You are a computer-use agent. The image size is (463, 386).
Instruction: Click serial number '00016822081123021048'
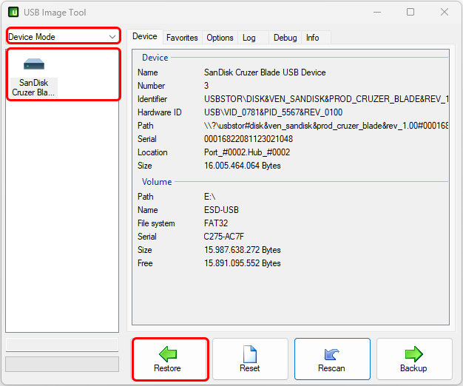point(249,139)
